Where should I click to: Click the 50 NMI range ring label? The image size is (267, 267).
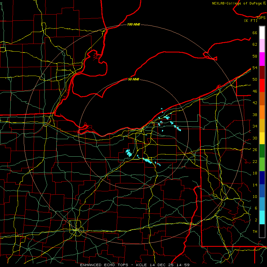[133, 79]
